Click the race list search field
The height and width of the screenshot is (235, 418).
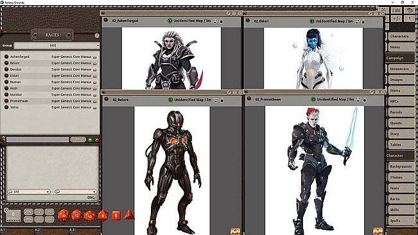tap(38, 139)
